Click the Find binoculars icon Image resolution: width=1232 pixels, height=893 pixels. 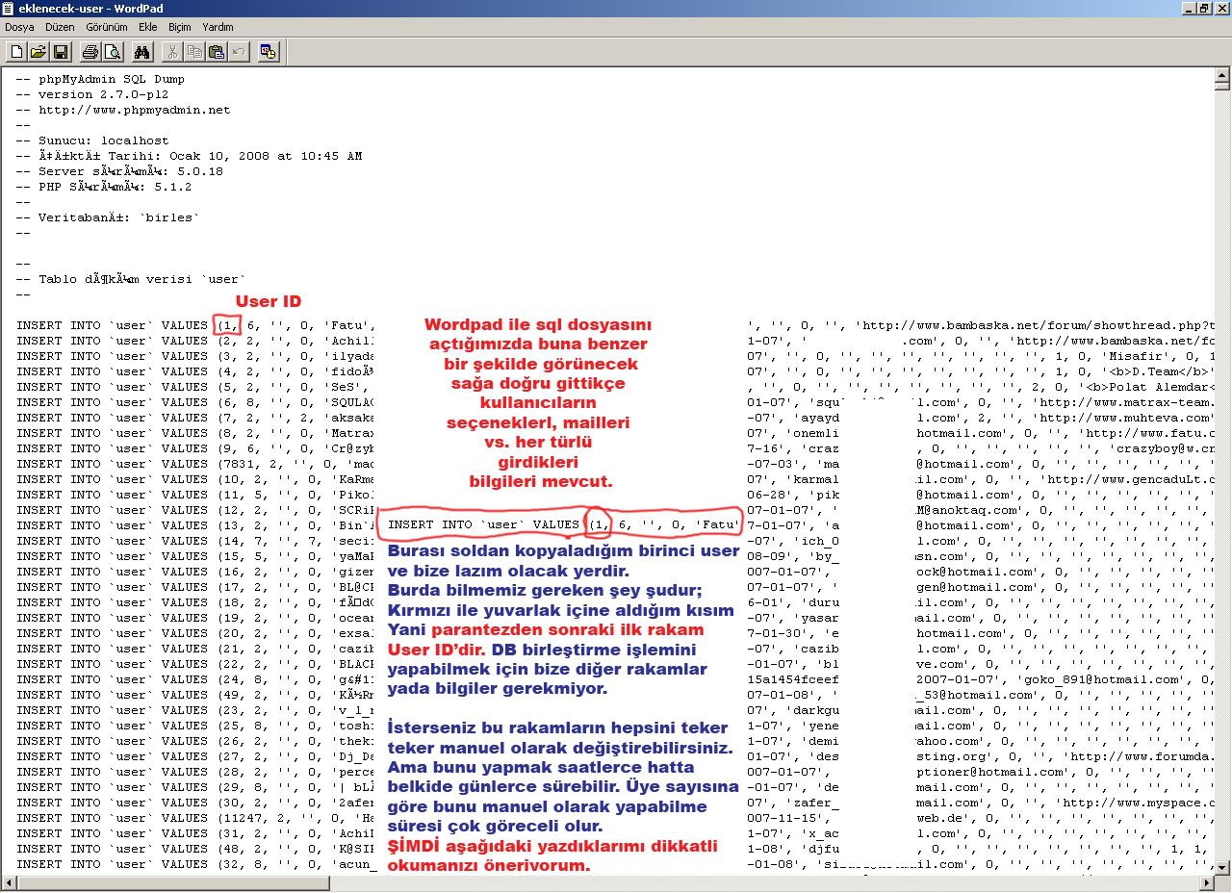tap(142, 52)
